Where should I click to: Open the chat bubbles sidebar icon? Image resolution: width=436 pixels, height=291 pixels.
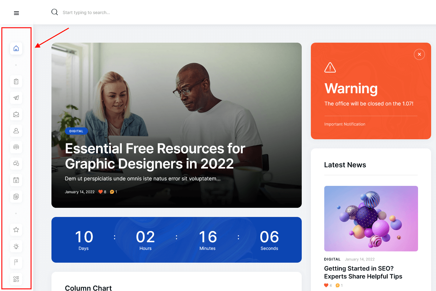pos(16,164)
